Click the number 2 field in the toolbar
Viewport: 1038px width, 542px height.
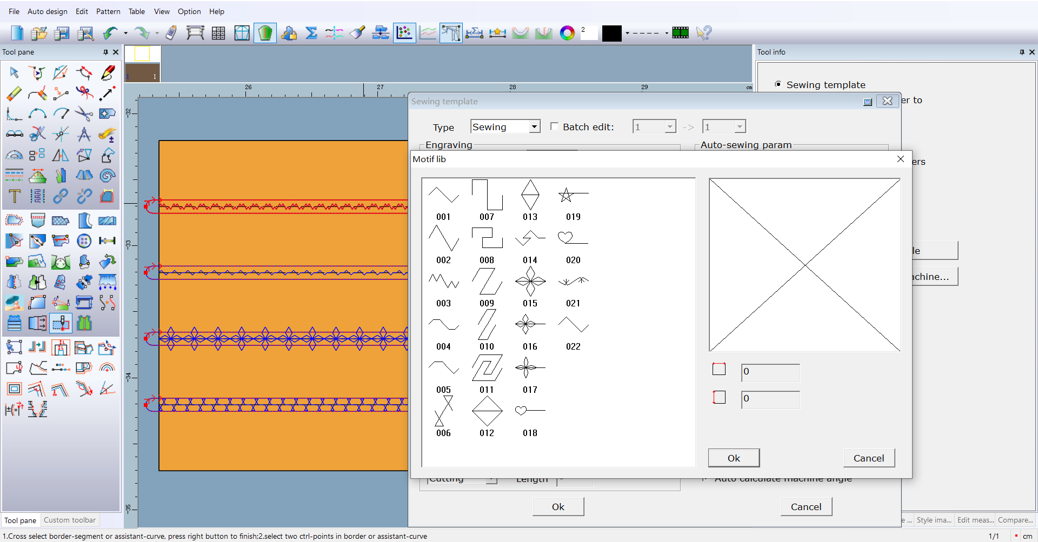589,33
